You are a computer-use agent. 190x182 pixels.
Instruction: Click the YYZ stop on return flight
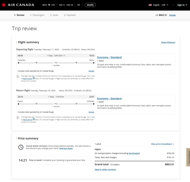point(56,104)
